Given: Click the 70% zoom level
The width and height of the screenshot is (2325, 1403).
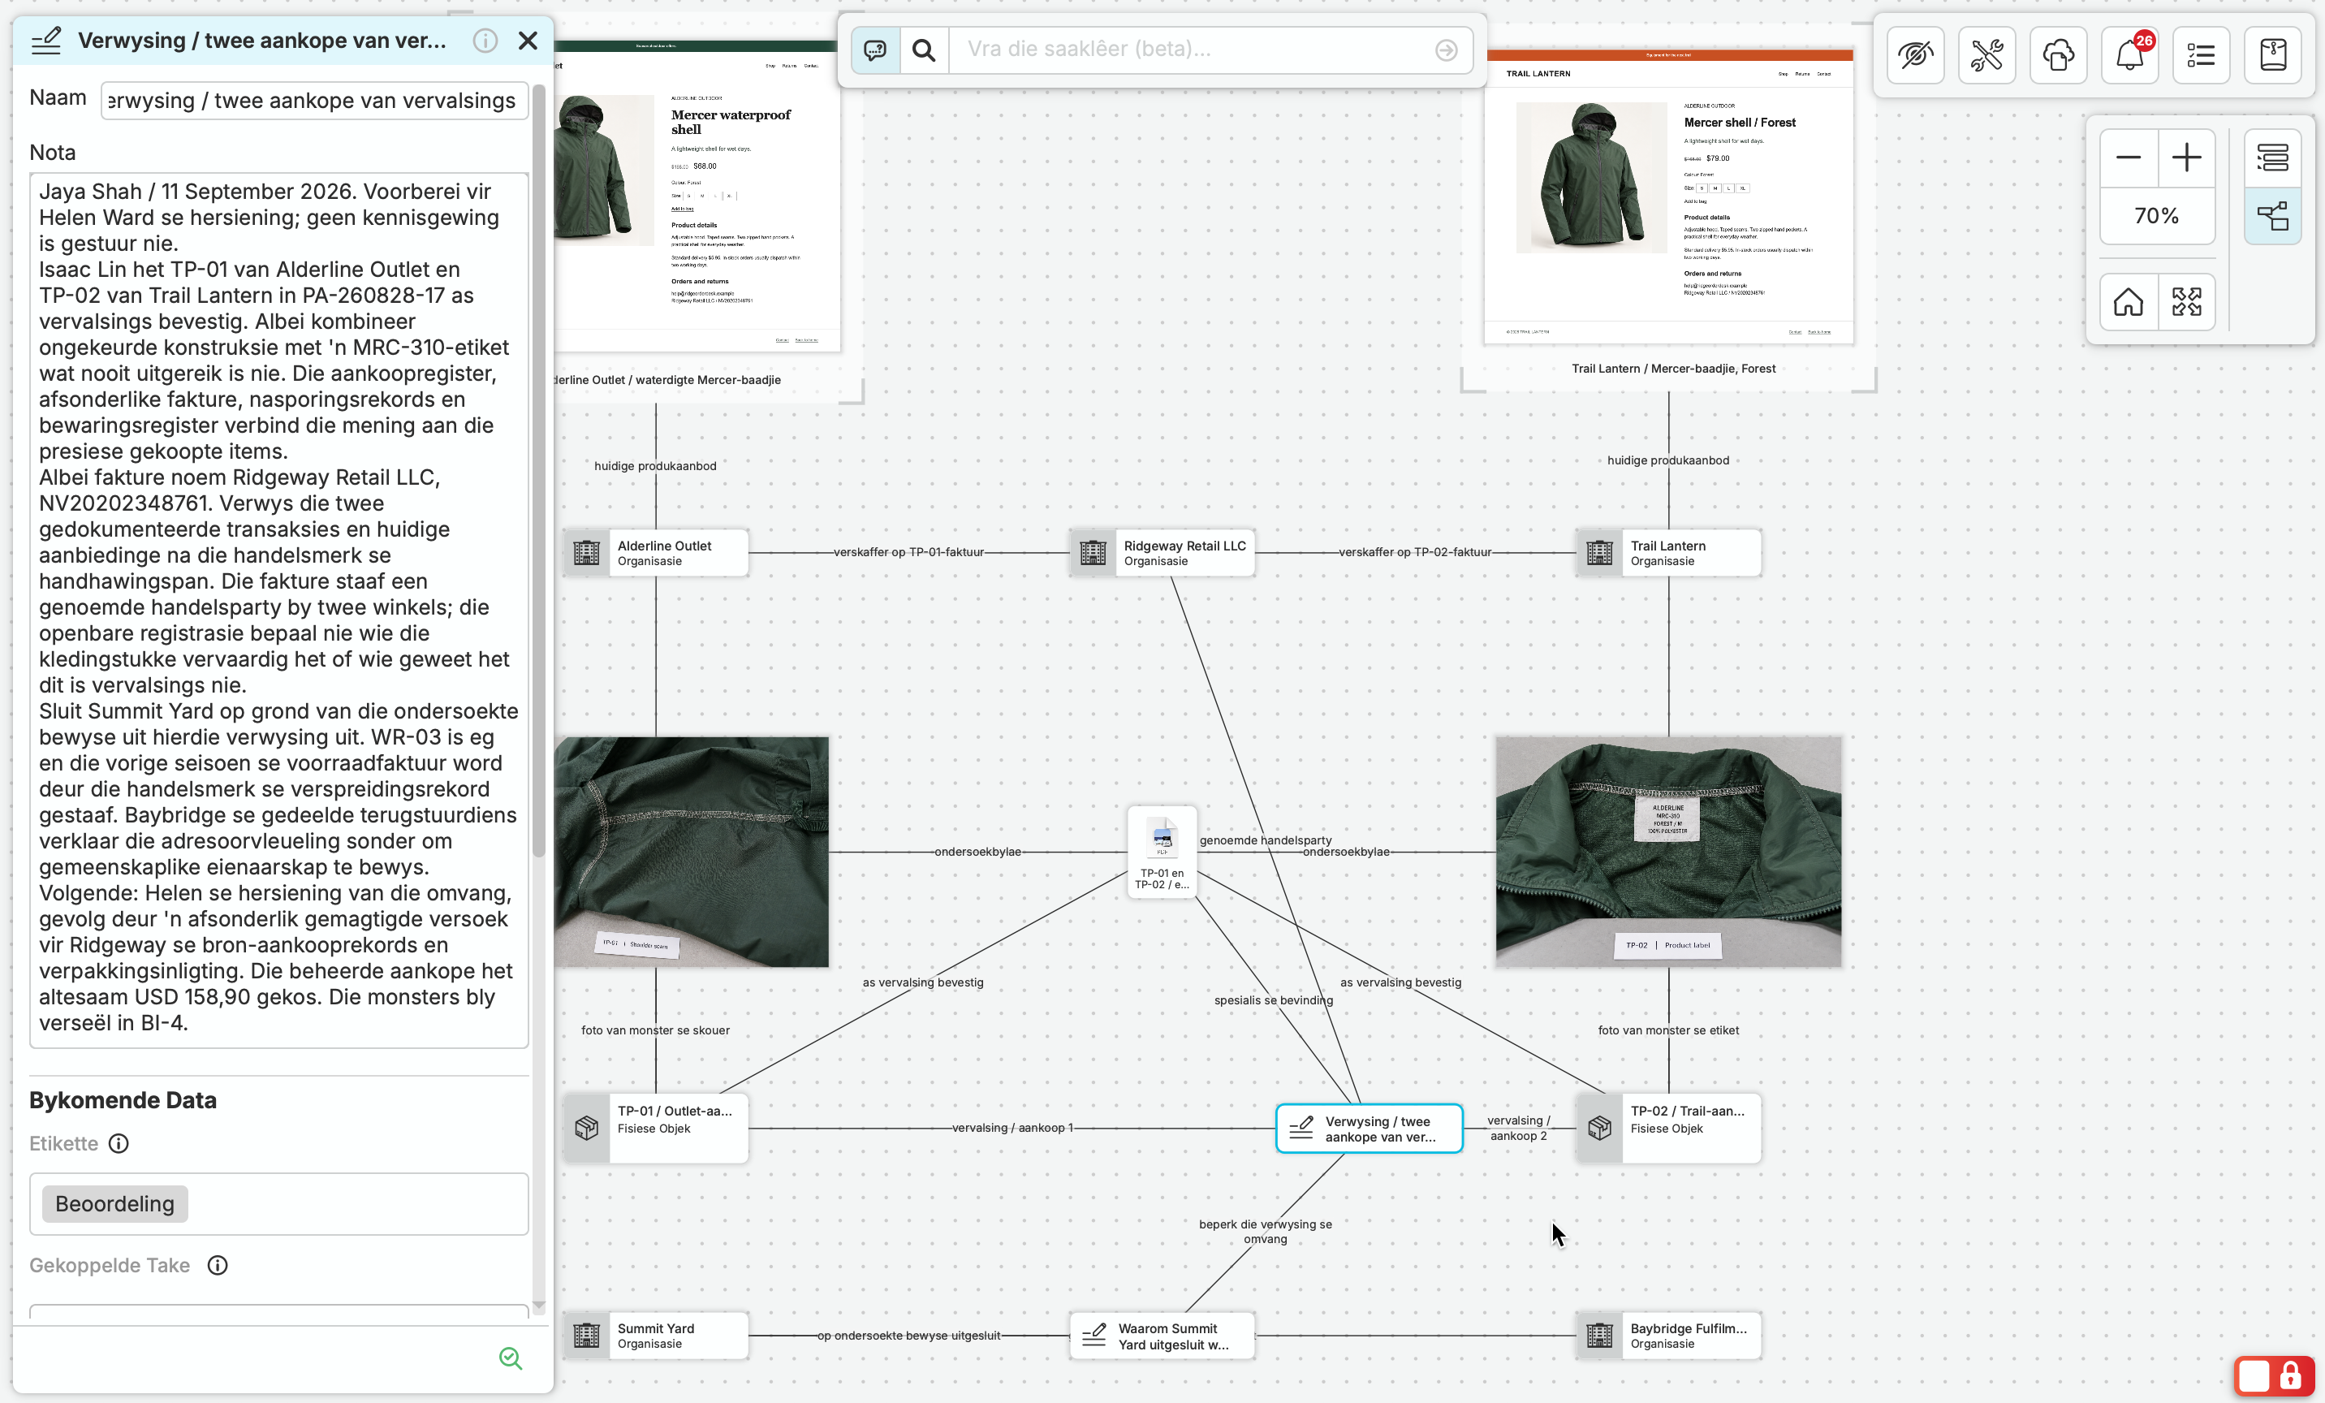Looking at the screenshot, I should coord(2157,216).
